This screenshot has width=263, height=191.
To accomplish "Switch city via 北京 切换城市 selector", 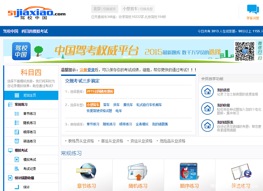I will click(x=105, y=9).
